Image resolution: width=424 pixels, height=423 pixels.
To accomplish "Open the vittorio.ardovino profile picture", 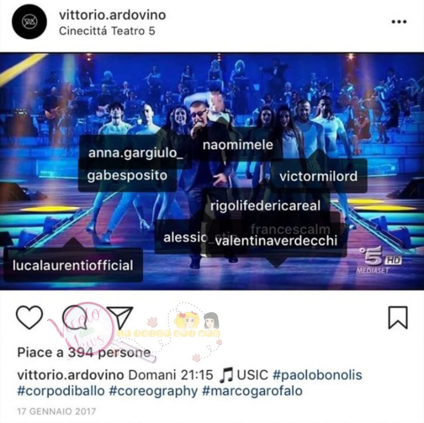I will pyautogui.click(x=29, y=22).
